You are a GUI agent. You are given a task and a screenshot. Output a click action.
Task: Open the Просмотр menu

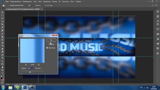(65, 1)
